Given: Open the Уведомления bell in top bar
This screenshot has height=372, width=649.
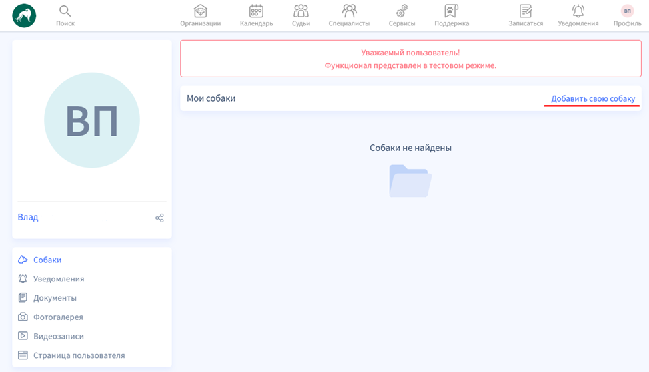Looking at the screenshot, I should [578, 11].
